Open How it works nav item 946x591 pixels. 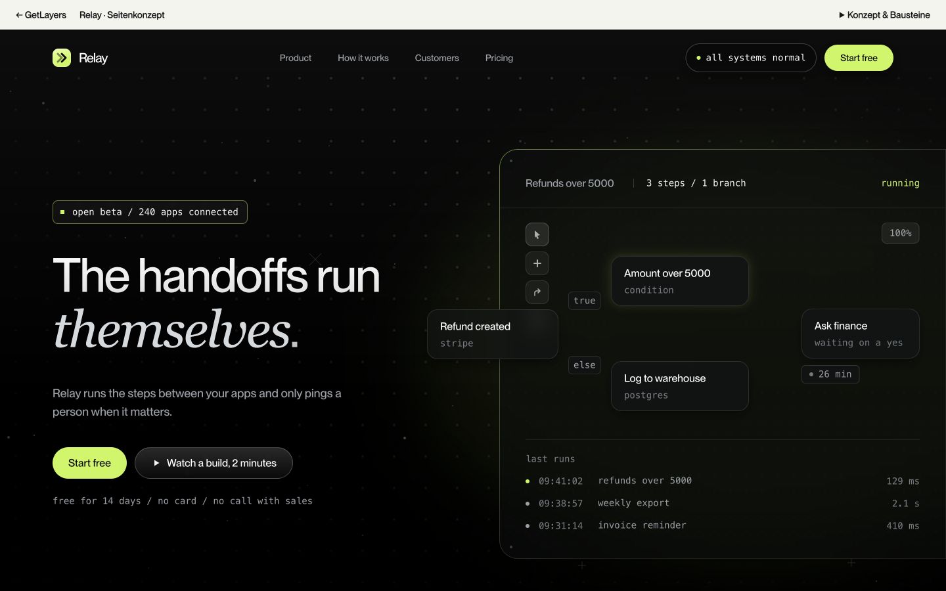(x=363, y=58)
